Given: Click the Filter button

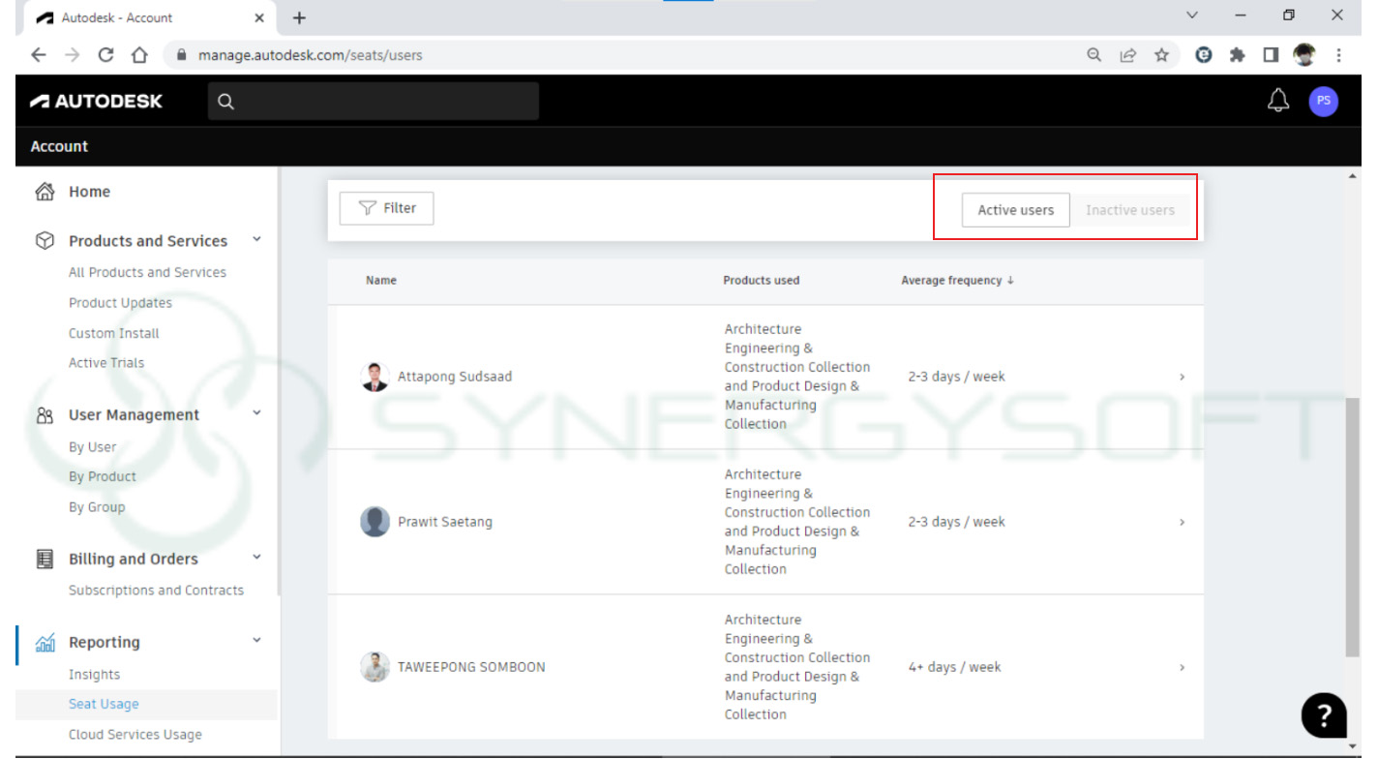Looking at the screenshot, I should [386, 208].
